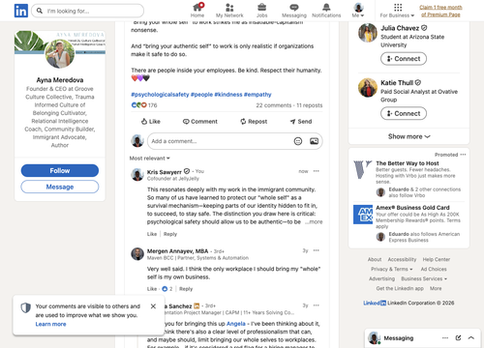Click the #psychologicalsafety hashtag
Screen dimensions: 484x348
tap(160, 95)
